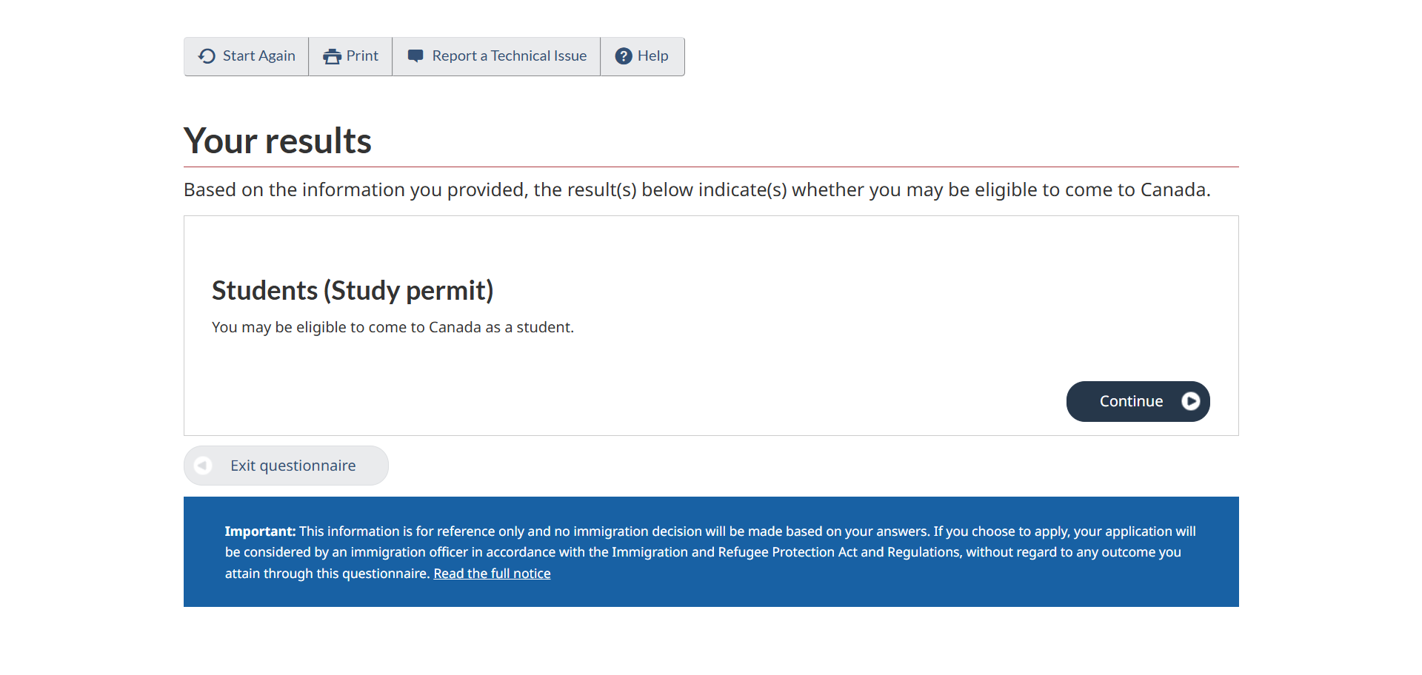1422x675 pixels.
Task: Restart with the Start Again label
Action: coord(258,56)
